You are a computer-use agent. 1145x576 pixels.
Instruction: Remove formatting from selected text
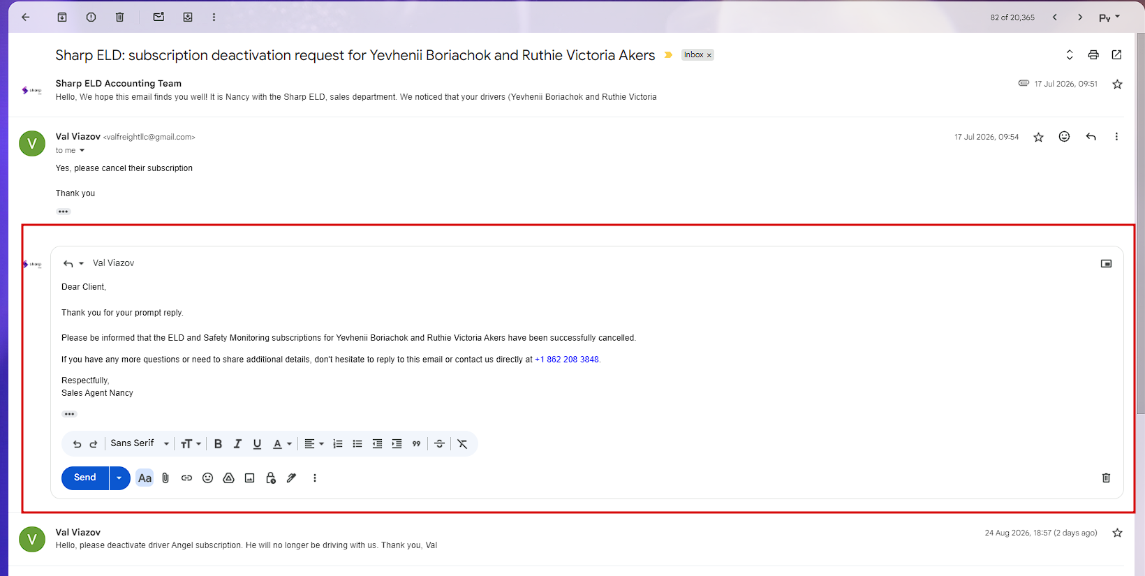tap(462, 444)
